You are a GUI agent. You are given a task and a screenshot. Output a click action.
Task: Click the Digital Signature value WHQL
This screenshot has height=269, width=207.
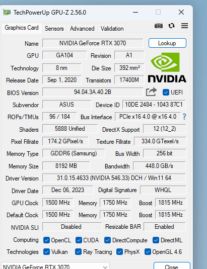pyautogui.click(x=163, y=190)
